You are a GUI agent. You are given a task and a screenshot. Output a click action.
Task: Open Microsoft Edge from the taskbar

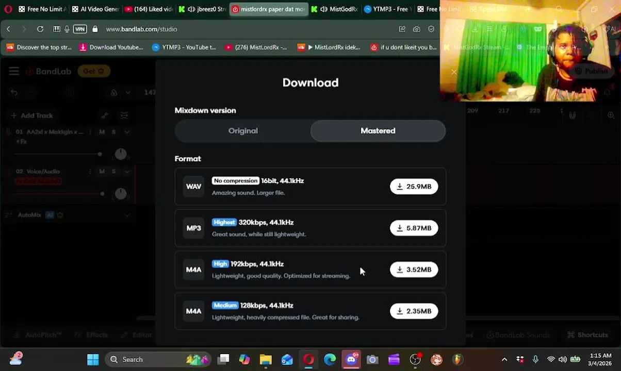coord(330,360)
